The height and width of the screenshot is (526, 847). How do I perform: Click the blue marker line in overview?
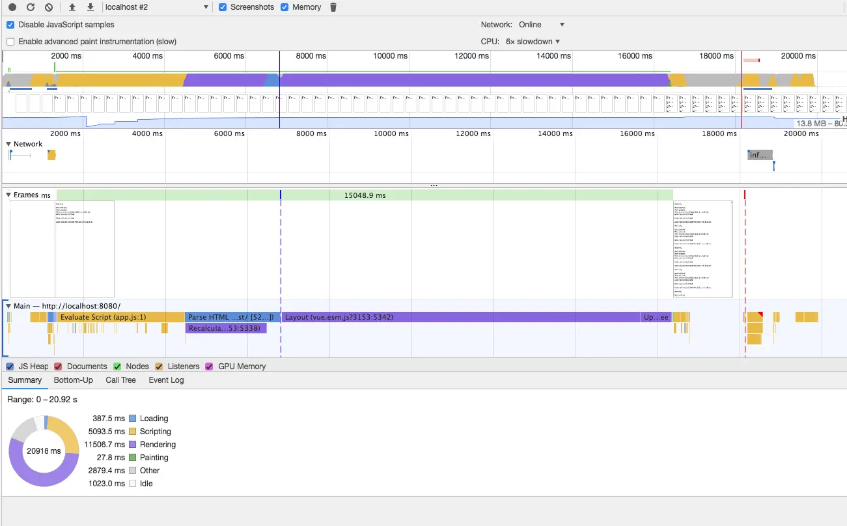pos(279,90)
